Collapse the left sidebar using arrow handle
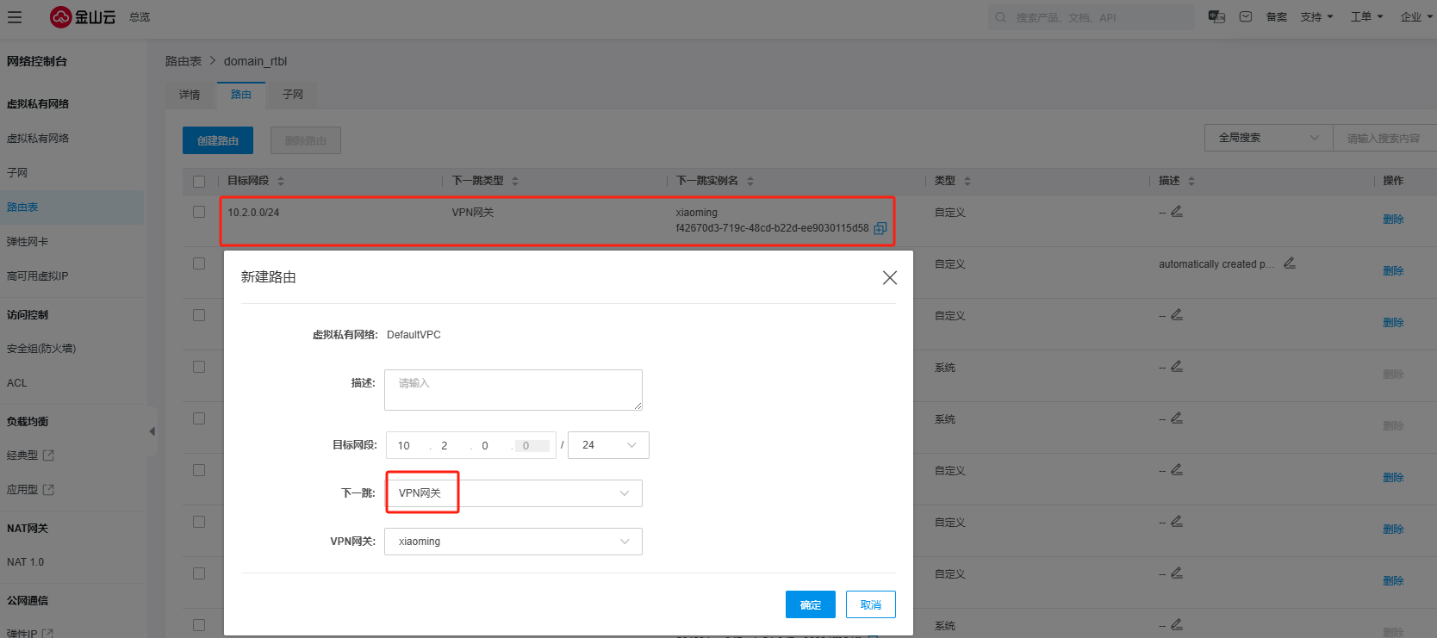 point(152,431)
